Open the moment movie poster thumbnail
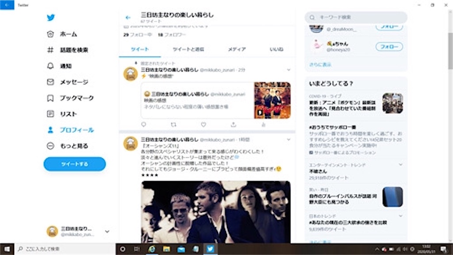 (272, 100)
